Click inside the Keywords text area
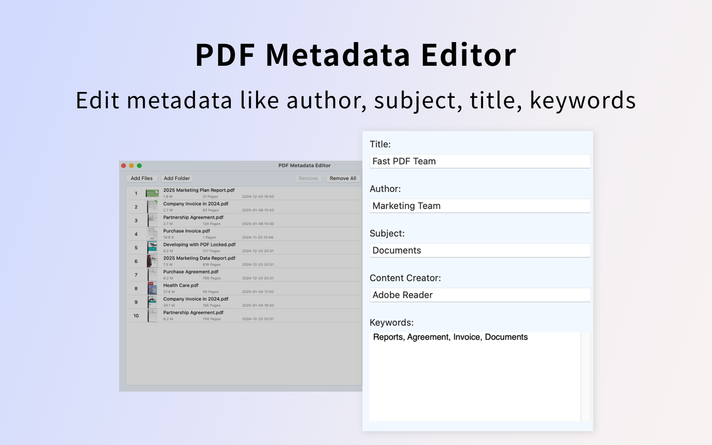This screenshot has height=445, width=712. (x=475, y=377)
